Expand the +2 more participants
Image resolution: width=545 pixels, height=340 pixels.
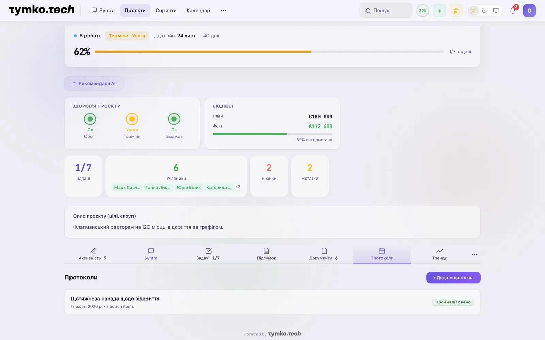[238, 187]
